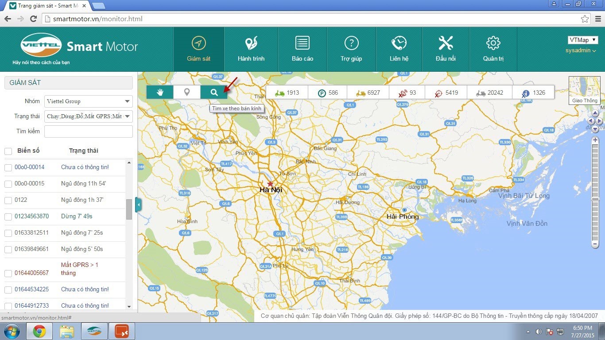
Task: Bookmark this page with star icon
Action: 585,19
